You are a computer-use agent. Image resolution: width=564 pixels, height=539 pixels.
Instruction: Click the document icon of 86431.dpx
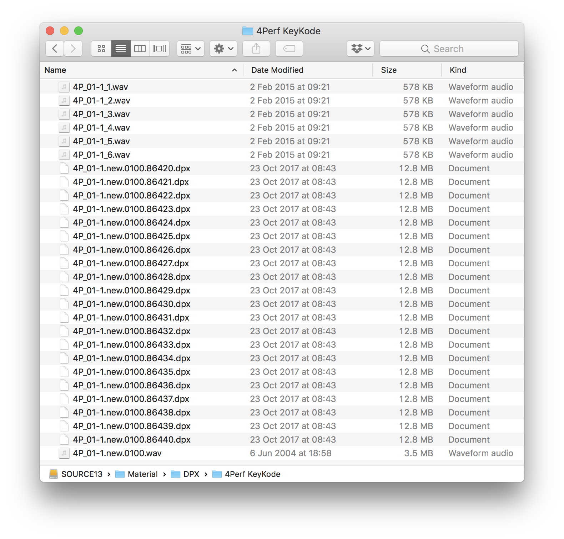(x=64, y=317)
